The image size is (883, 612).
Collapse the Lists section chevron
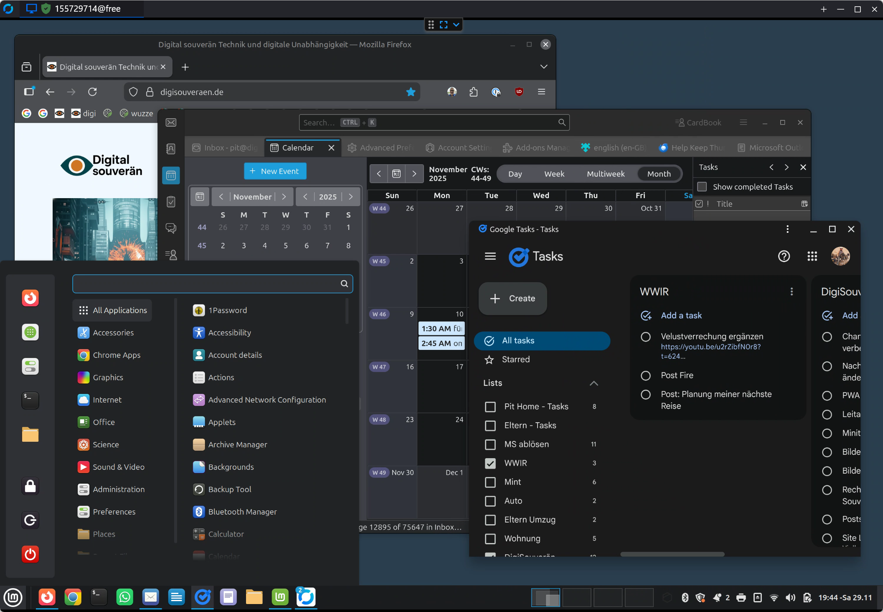tap(594, 383)
